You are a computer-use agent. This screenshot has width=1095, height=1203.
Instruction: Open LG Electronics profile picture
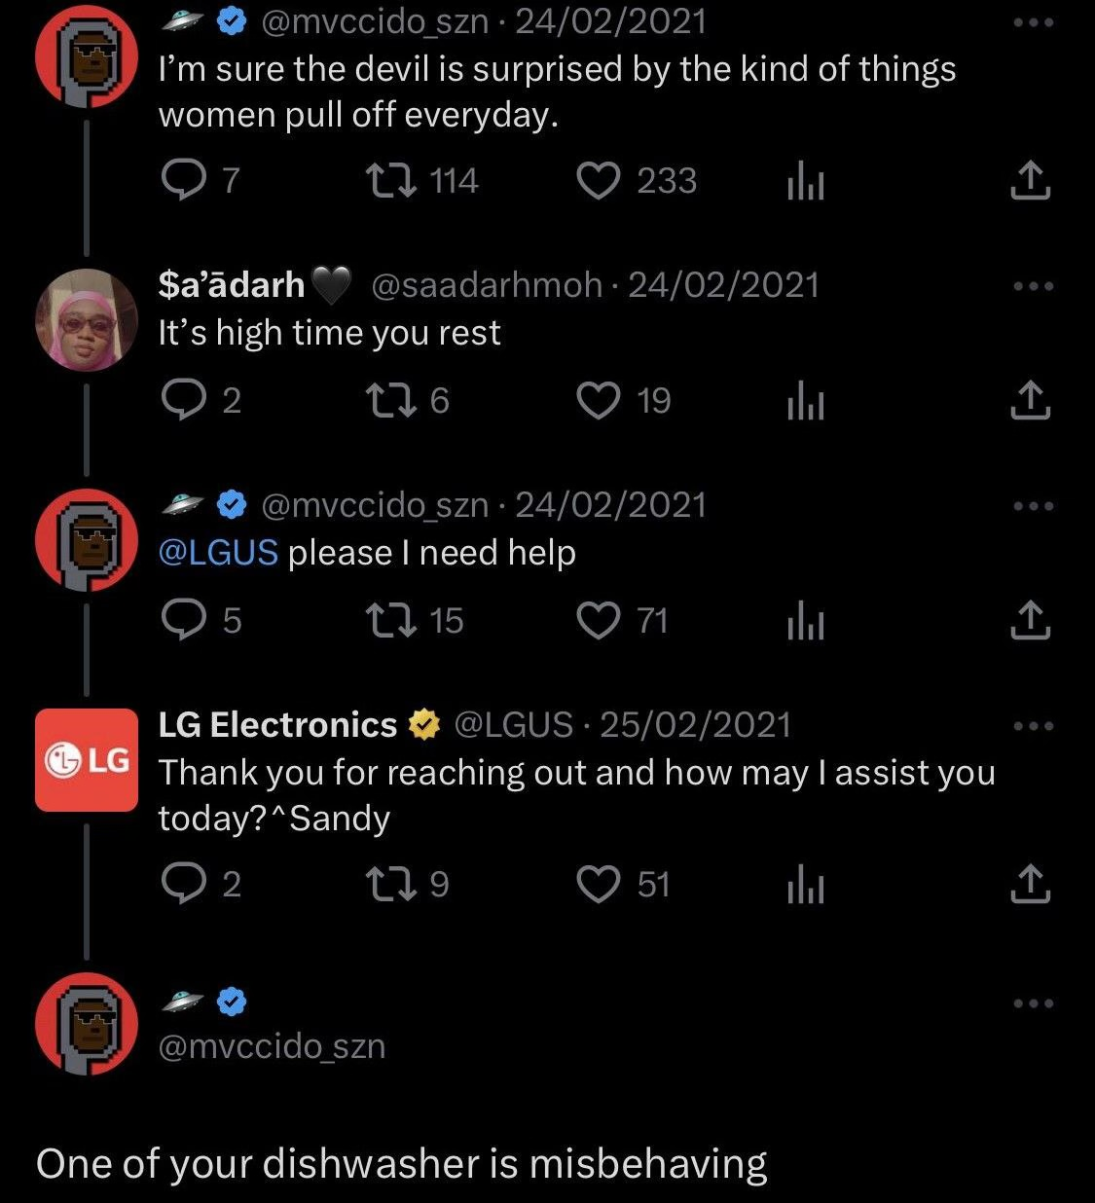click(x=87, y=760)
